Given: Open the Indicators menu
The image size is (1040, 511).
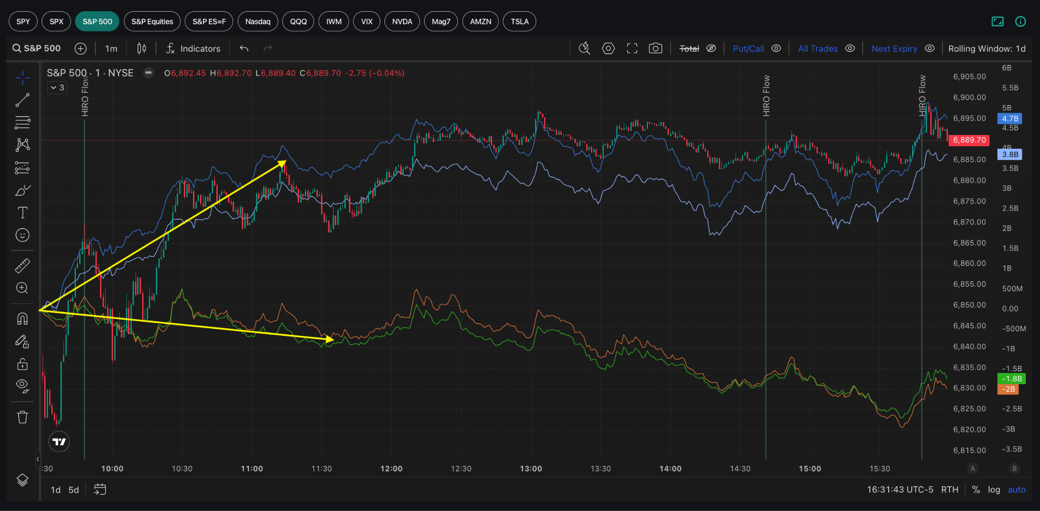Looking at the screenshot, I should pos(193,49).
